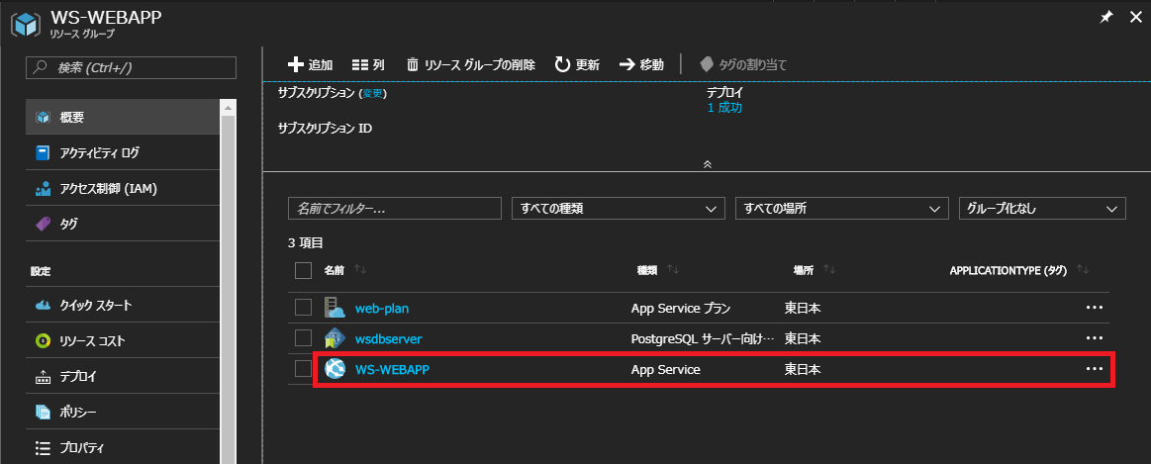Click the trash icon for リソース グループの削除
Screen dimensions: 1151x464
pyautogui.click(x=413, y=64)
